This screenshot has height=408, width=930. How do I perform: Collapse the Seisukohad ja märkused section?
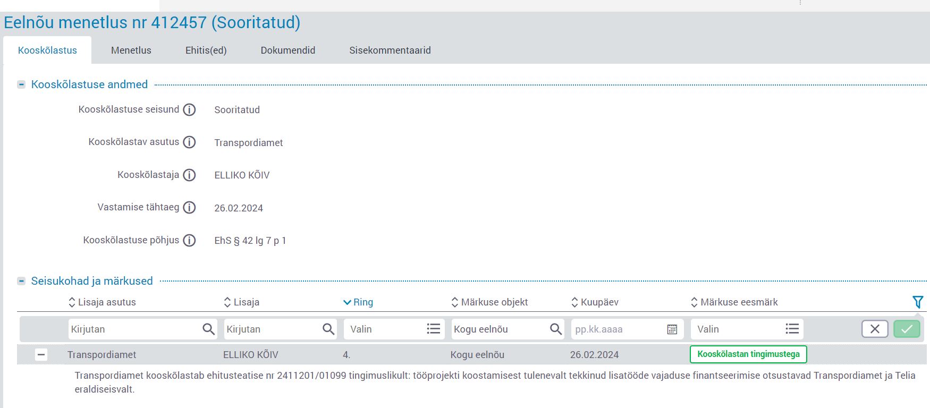[21, 281]
